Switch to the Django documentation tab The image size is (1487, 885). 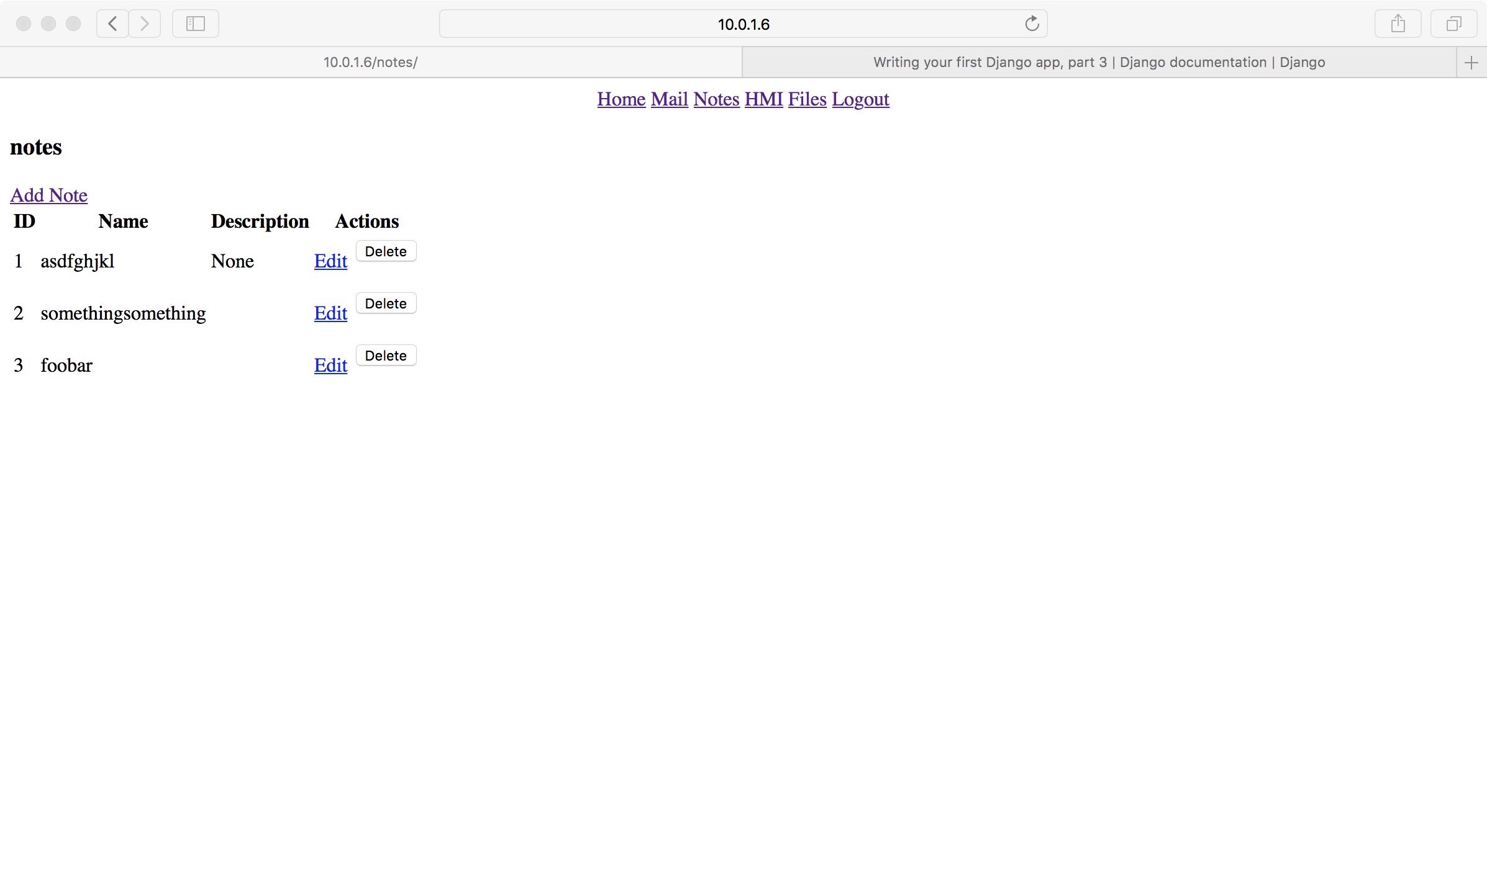tap(1099, 63)
